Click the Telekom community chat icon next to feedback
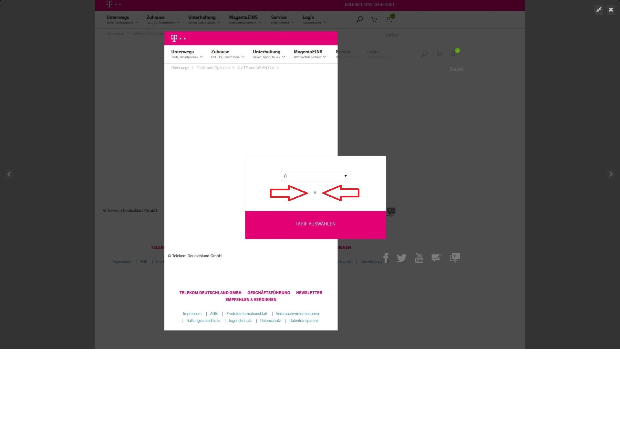 (455, 257)
